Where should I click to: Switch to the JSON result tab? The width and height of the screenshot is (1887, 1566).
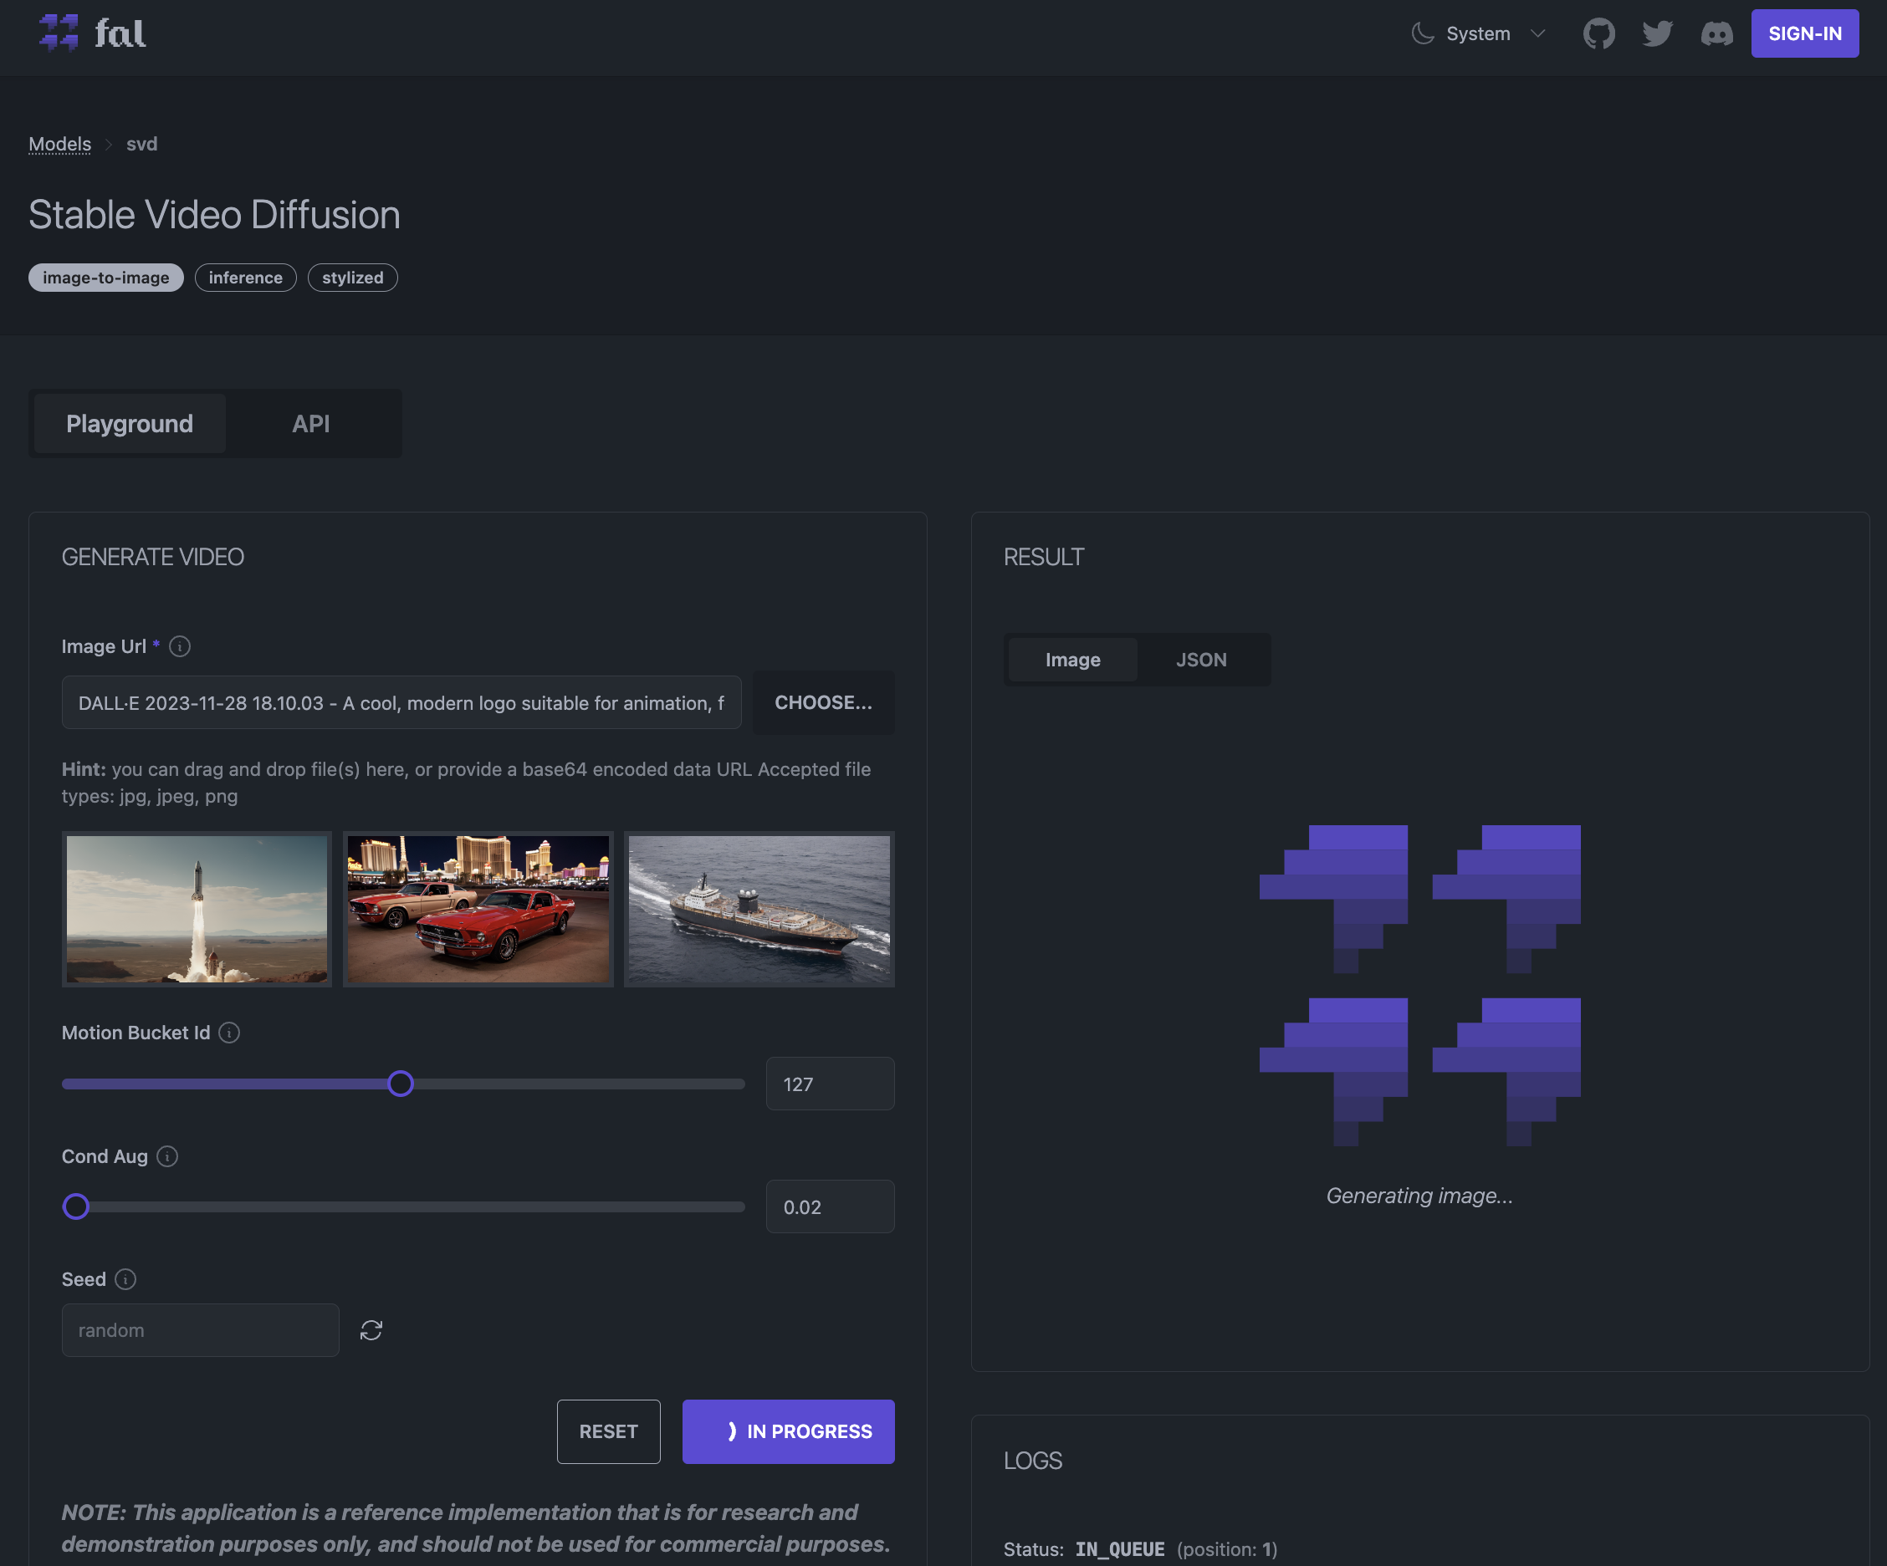pyautogui.click(x=1202, y=658)
